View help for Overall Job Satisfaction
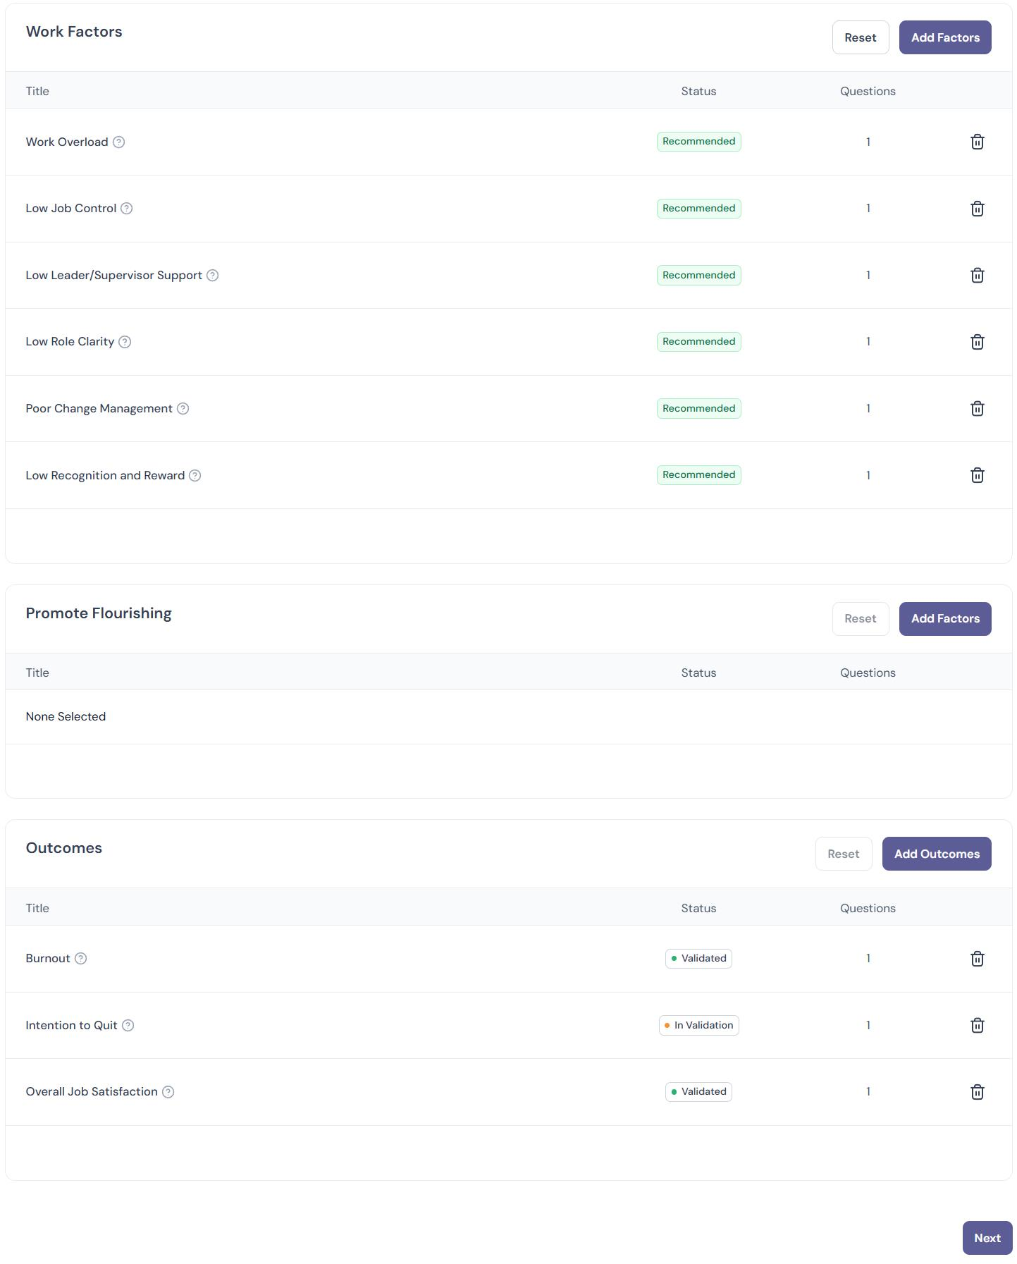This screenshot has height=1264, width=1017. [x=168, y=1092]
